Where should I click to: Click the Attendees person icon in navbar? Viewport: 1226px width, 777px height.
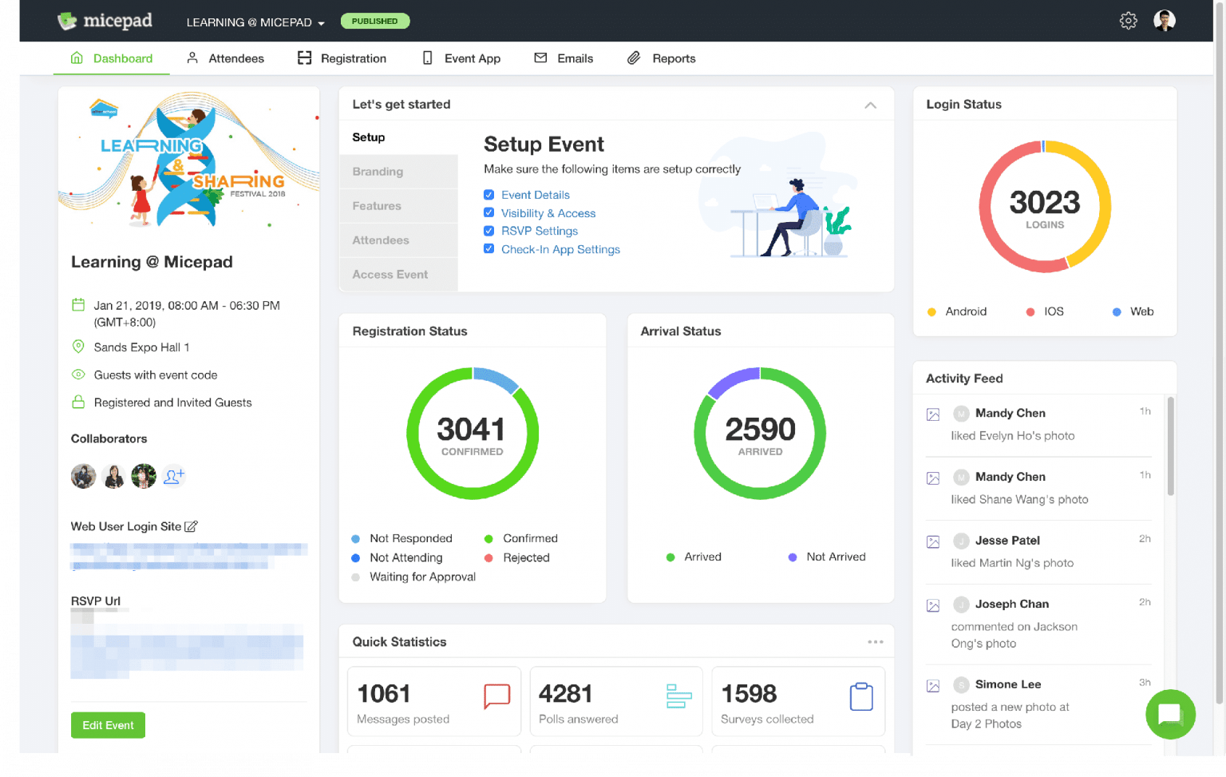pyautogui.click(x=192, y=57)
